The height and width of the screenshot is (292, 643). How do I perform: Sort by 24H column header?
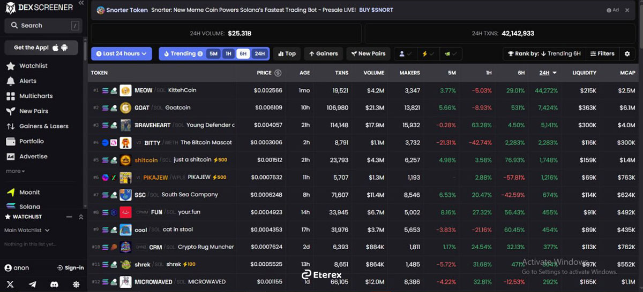point(548,73)
